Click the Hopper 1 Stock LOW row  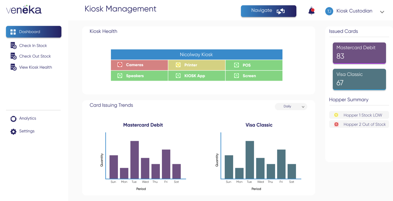359,115
